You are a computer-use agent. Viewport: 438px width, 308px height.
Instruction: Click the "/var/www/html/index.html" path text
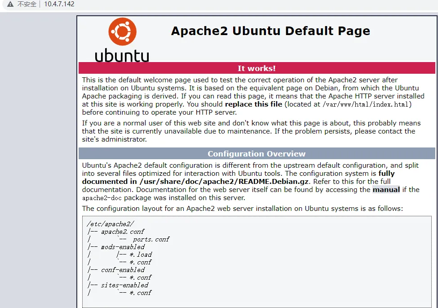click(366, 104)
